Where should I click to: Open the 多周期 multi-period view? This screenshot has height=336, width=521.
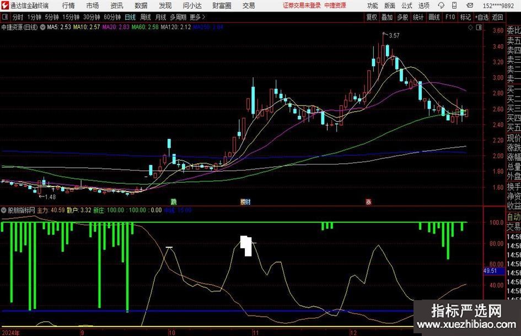click(x=178, y=17)
